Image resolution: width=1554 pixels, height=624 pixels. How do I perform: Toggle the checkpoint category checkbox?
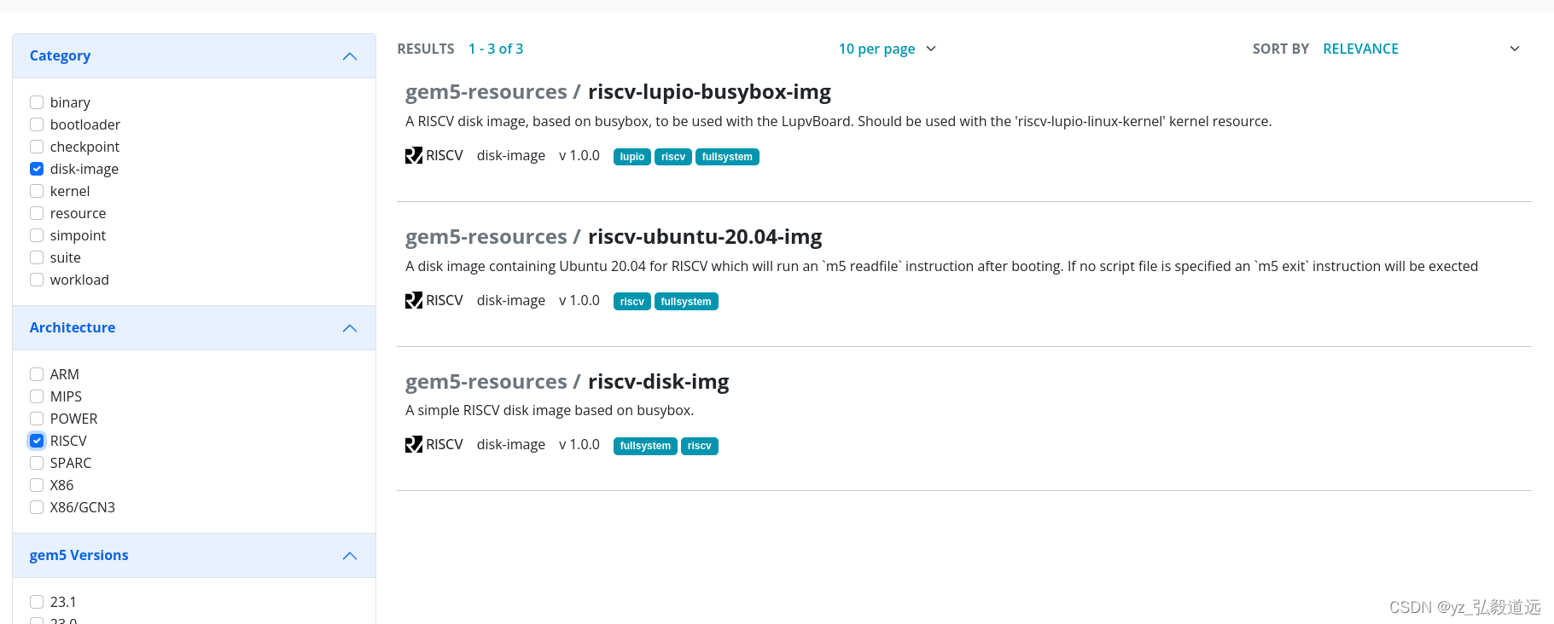tap(37, 147)
